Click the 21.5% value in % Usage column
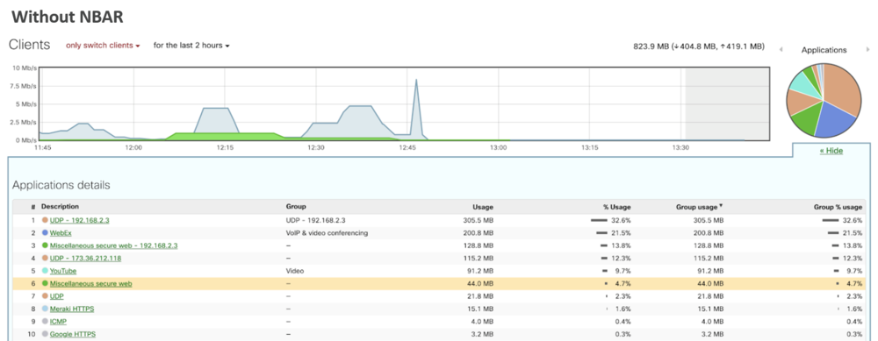Viewport: 878px width, 341px height. click(622, 233)
